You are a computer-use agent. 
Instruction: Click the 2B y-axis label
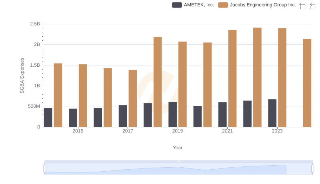tap(37, 44)
